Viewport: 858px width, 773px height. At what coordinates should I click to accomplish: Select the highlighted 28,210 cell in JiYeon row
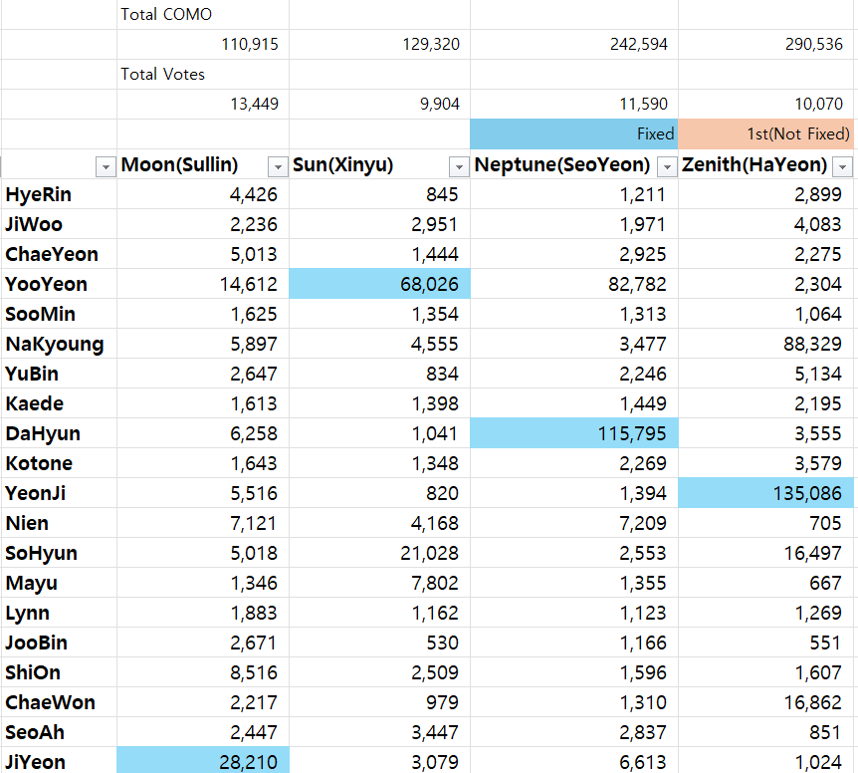coord(202,762)
